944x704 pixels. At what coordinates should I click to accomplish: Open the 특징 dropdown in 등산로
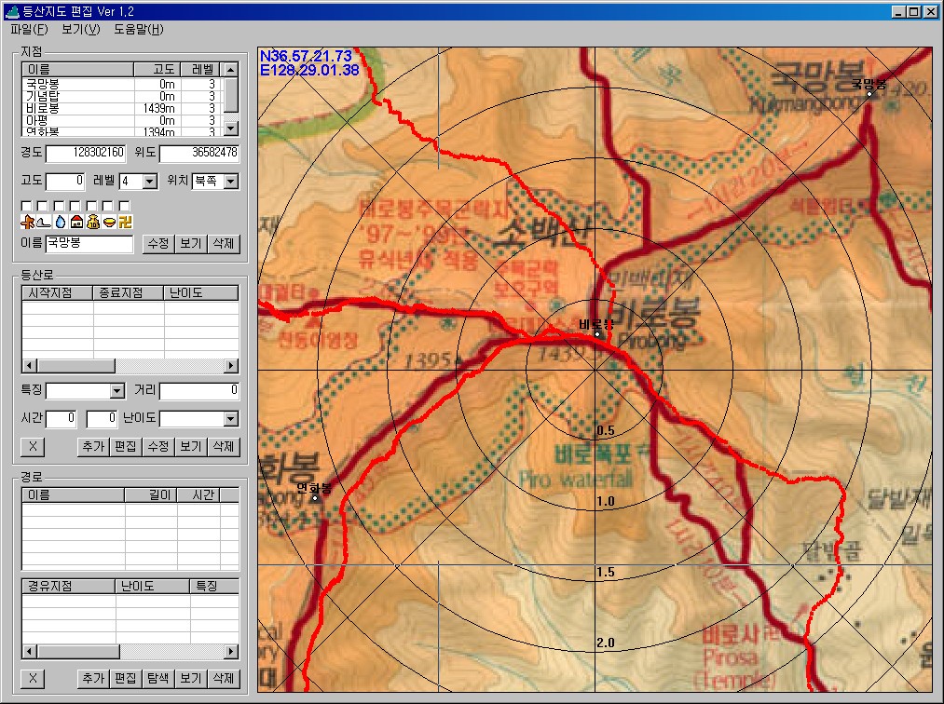tap(117, 391)
